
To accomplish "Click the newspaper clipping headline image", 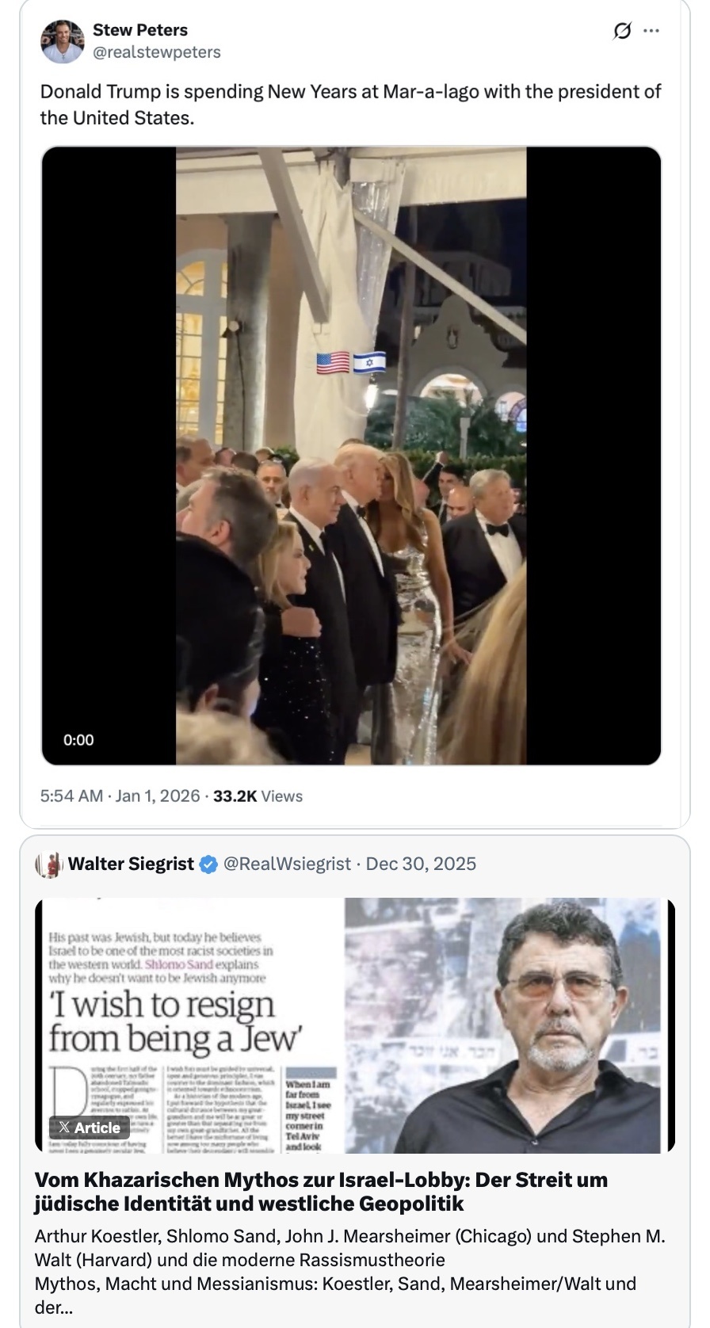I will click(x=190, y=1022).
